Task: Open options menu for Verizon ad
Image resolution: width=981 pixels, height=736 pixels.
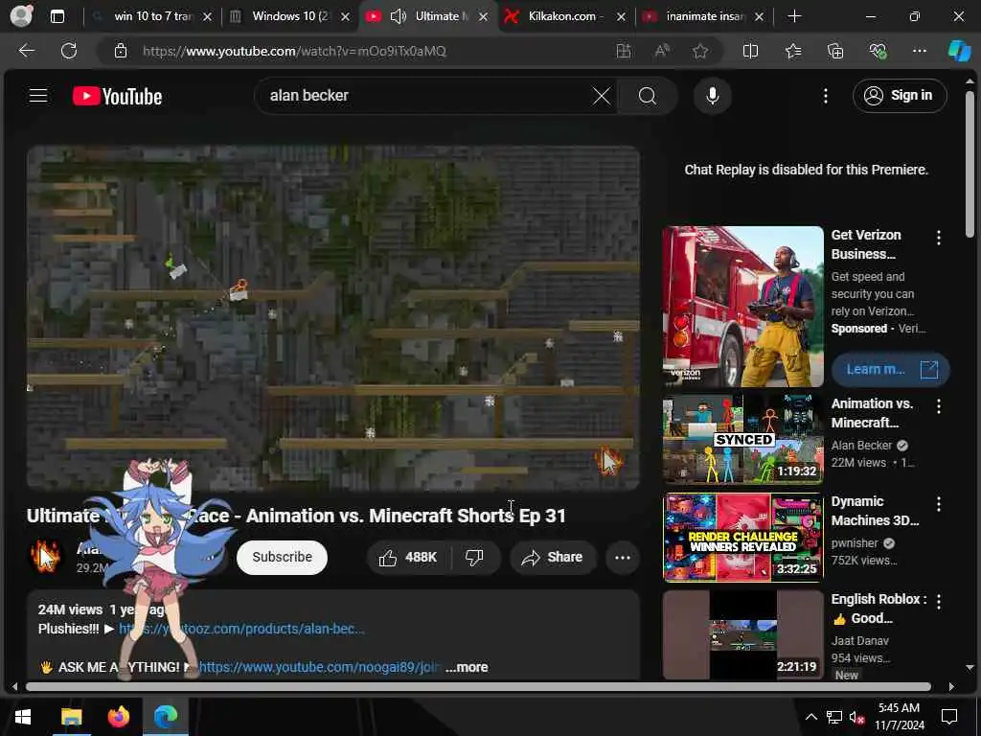Action: 939,238
